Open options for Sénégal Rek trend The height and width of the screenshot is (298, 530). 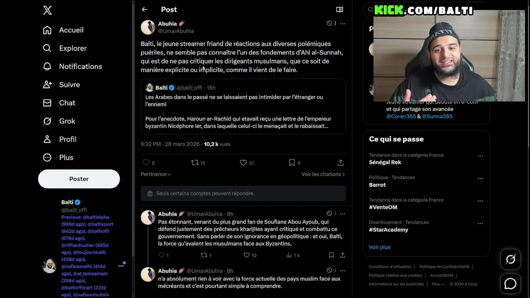pos(480,156)
